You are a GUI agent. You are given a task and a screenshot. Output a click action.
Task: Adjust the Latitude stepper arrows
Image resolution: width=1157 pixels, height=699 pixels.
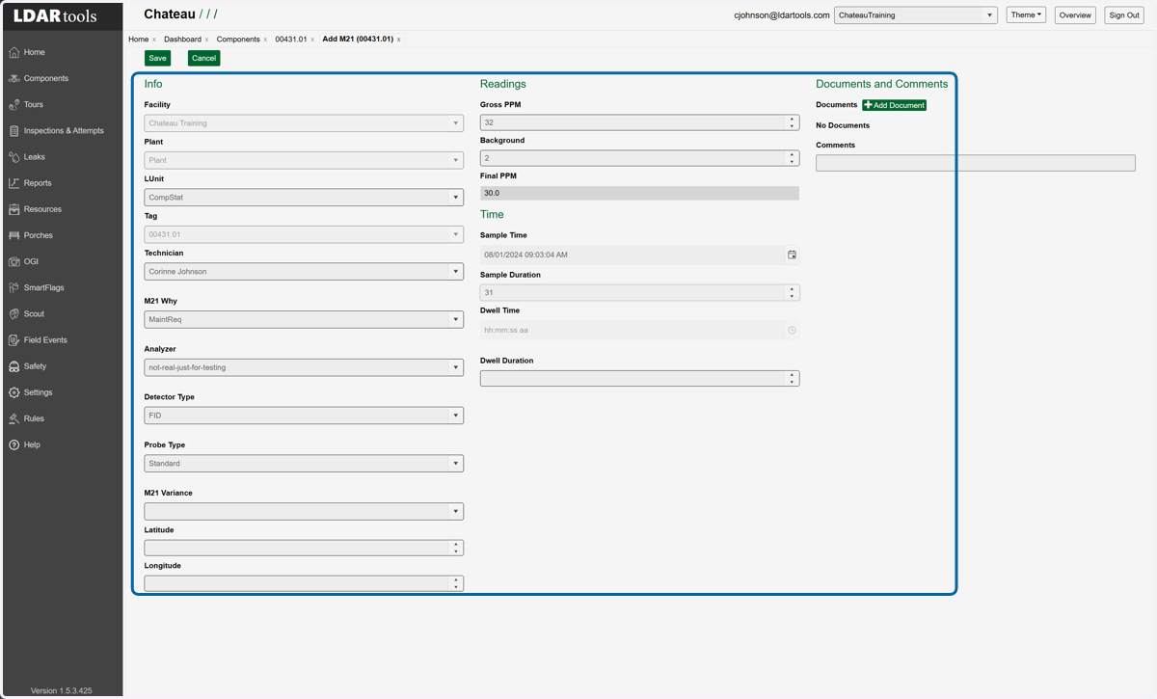456,548
